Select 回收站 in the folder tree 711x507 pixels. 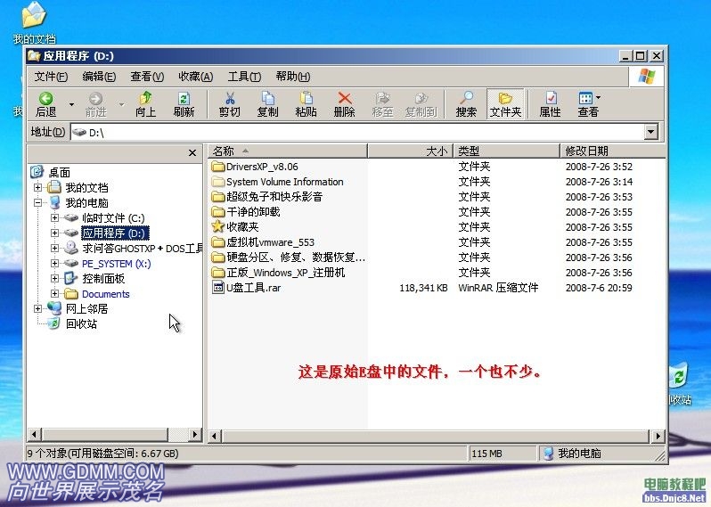(x=81, y=323)
